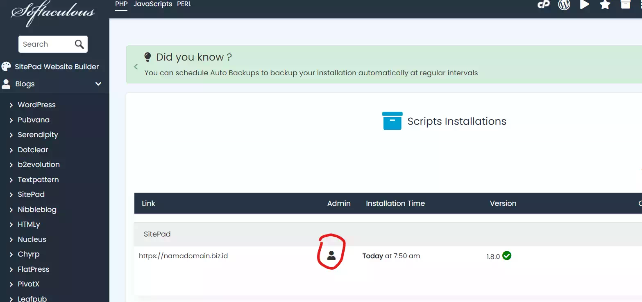Open the Blogs category in the sidebar
This screenshot has height=302, width=642.
[x=25, y=84]
